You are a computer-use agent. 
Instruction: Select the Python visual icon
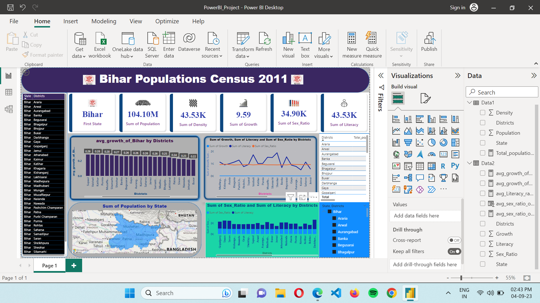pyautogui.click(x=455, y=166)
